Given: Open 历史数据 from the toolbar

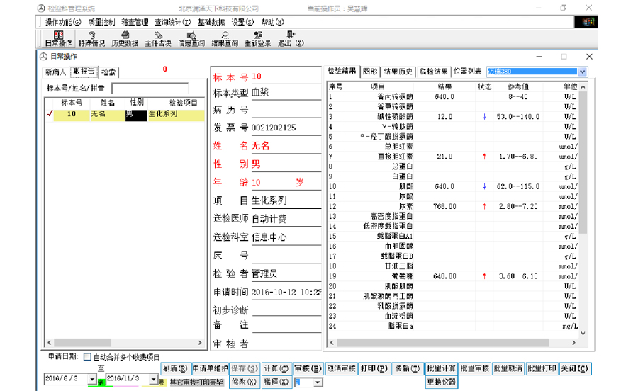Looking at the screenshot, I should coord(125,38).
